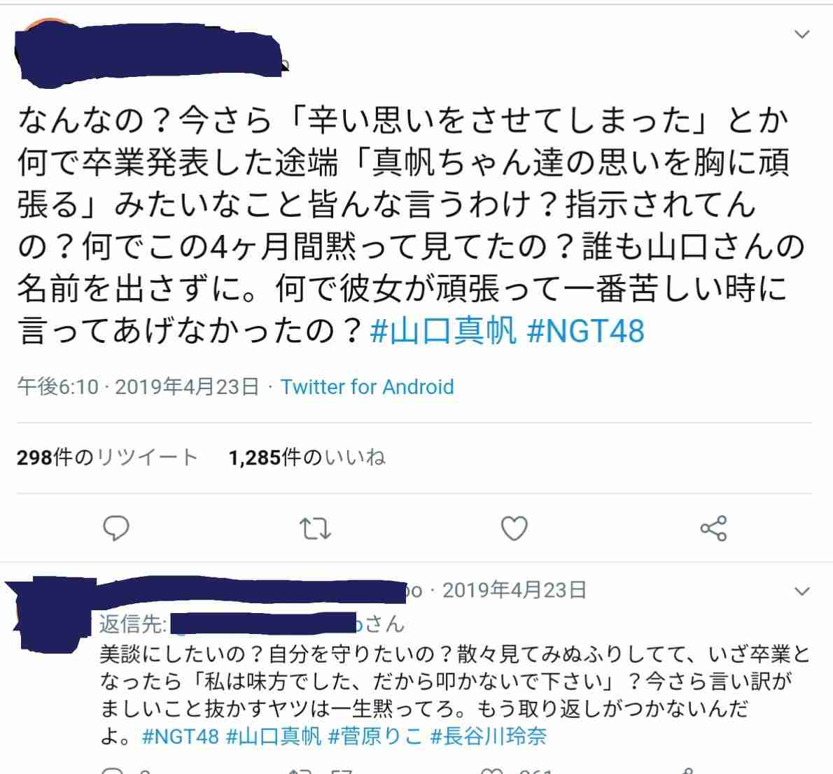Open the #長谷川玲奈 hashtag
833x774 pixels.
(488, 736)
